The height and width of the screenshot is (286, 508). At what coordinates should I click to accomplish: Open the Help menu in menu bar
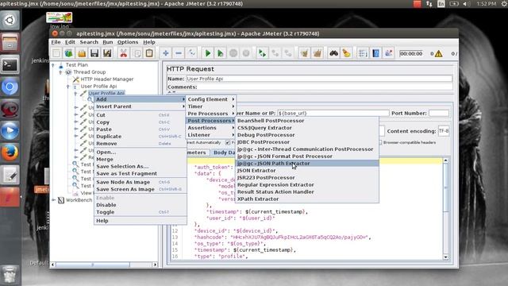coord(149,42)
